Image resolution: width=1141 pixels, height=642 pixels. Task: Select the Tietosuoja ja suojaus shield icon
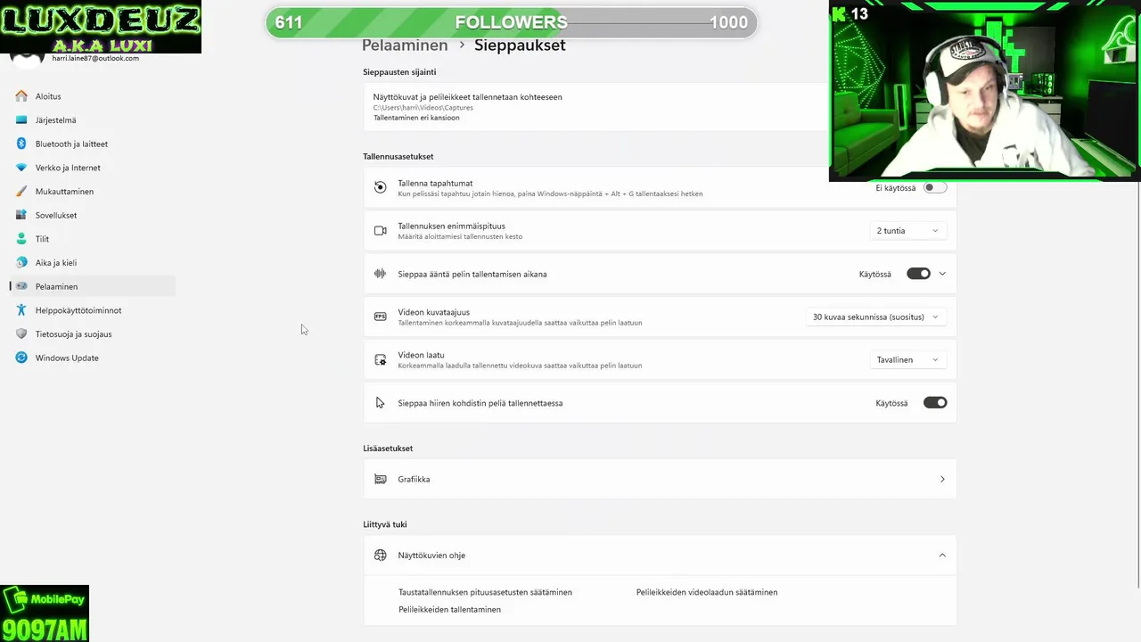tap(21, 333)
